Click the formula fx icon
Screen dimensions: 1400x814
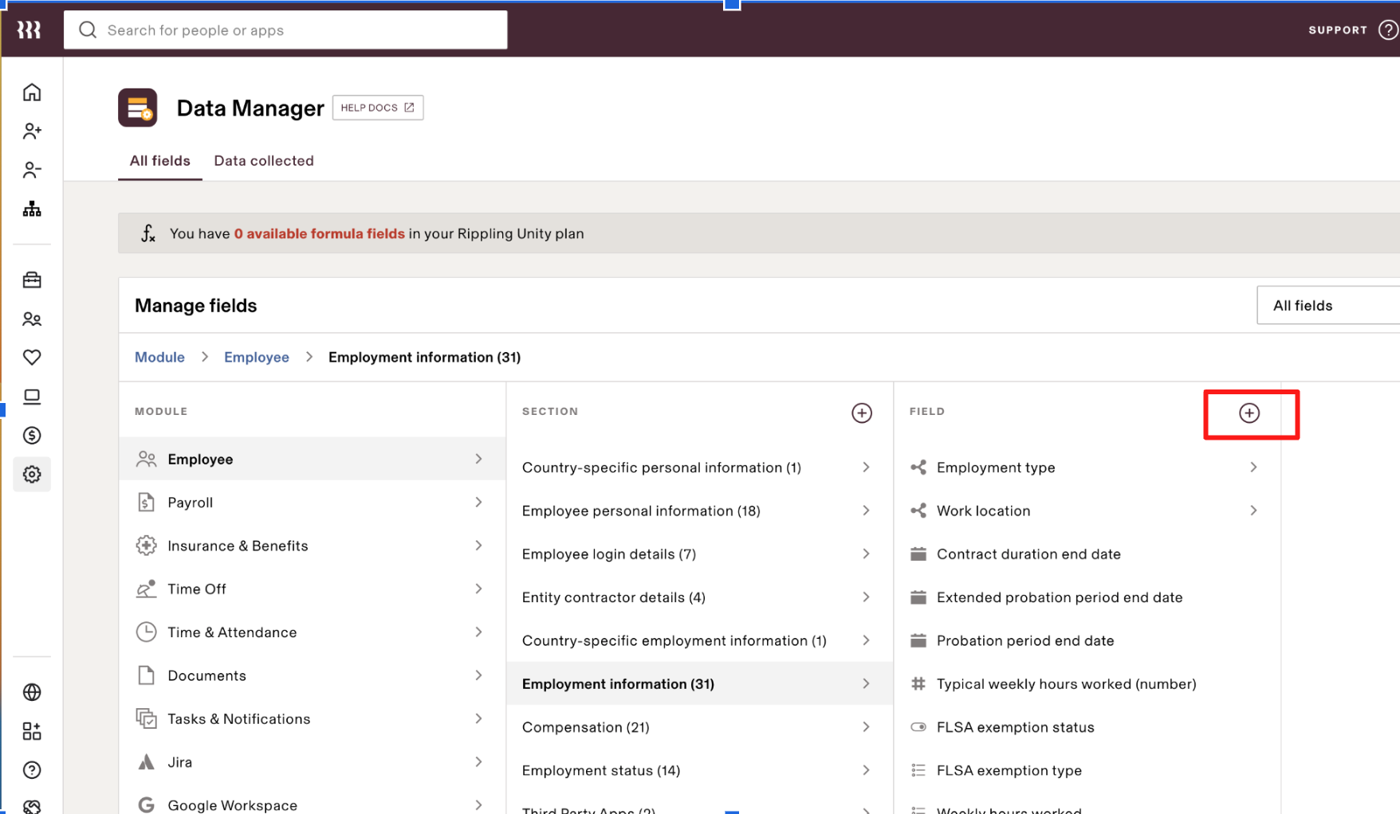[x=148, y=233]
